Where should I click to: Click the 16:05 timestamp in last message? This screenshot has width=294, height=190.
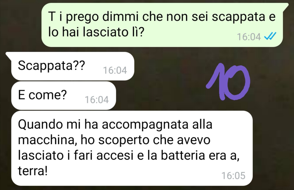click(234, 176)
